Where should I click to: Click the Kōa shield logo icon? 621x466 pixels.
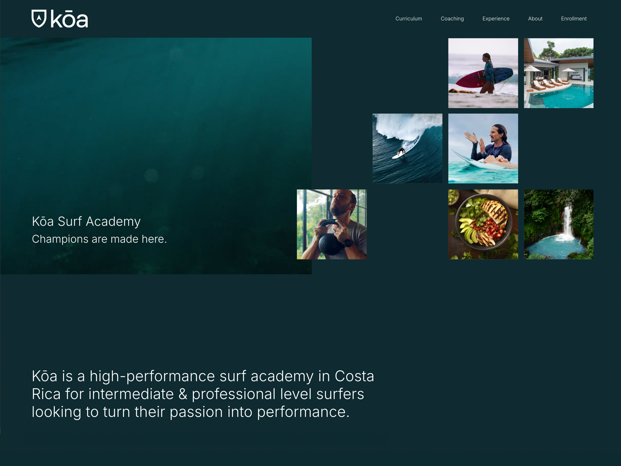click(39, 19)
